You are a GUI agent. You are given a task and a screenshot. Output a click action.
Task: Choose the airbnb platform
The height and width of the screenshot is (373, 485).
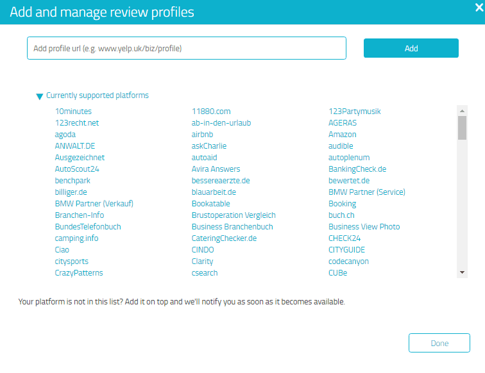tap(202, 135)
